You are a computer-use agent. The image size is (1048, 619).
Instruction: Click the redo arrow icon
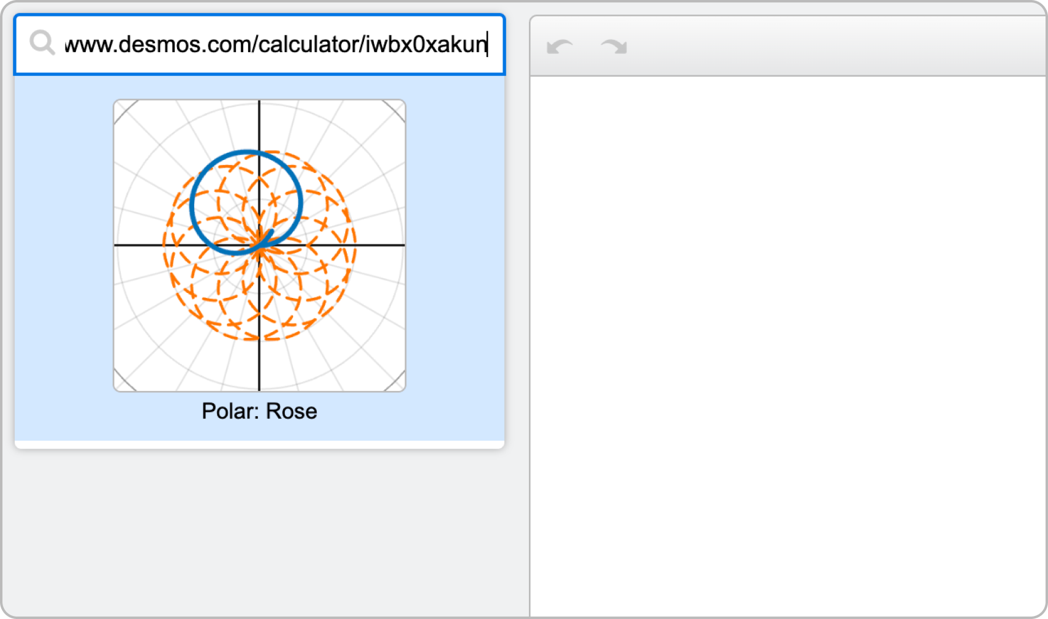pyautogui.click(x=614, y=47)
